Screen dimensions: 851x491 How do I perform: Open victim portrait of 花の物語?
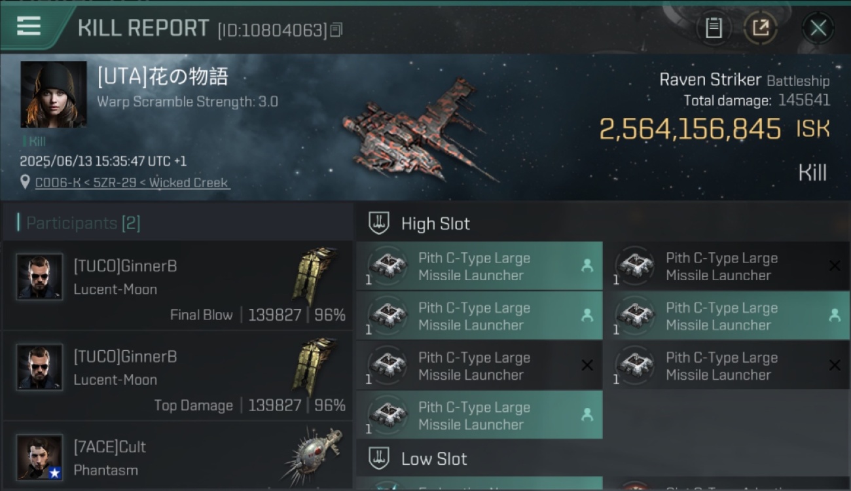tap(54, 94)
